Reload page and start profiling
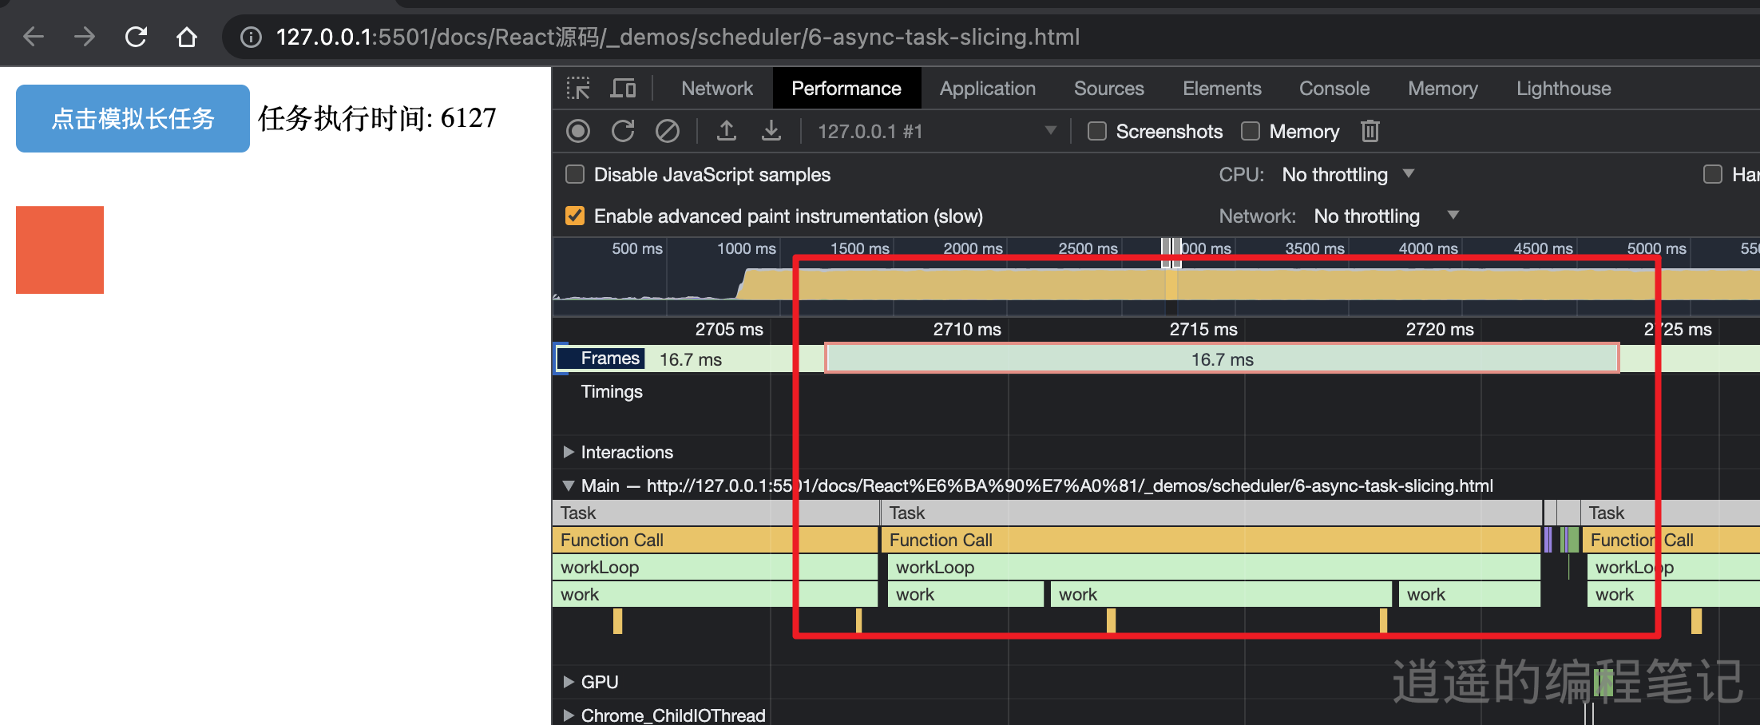1760x725 pixels. [x=623, y=131]
